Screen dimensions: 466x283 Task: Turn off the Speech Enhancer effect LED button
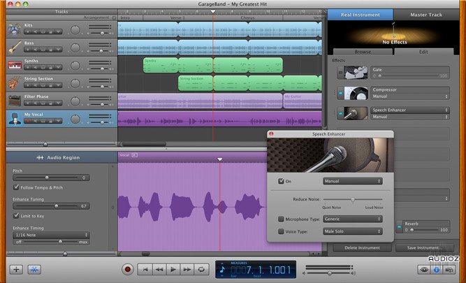point(340,114)
